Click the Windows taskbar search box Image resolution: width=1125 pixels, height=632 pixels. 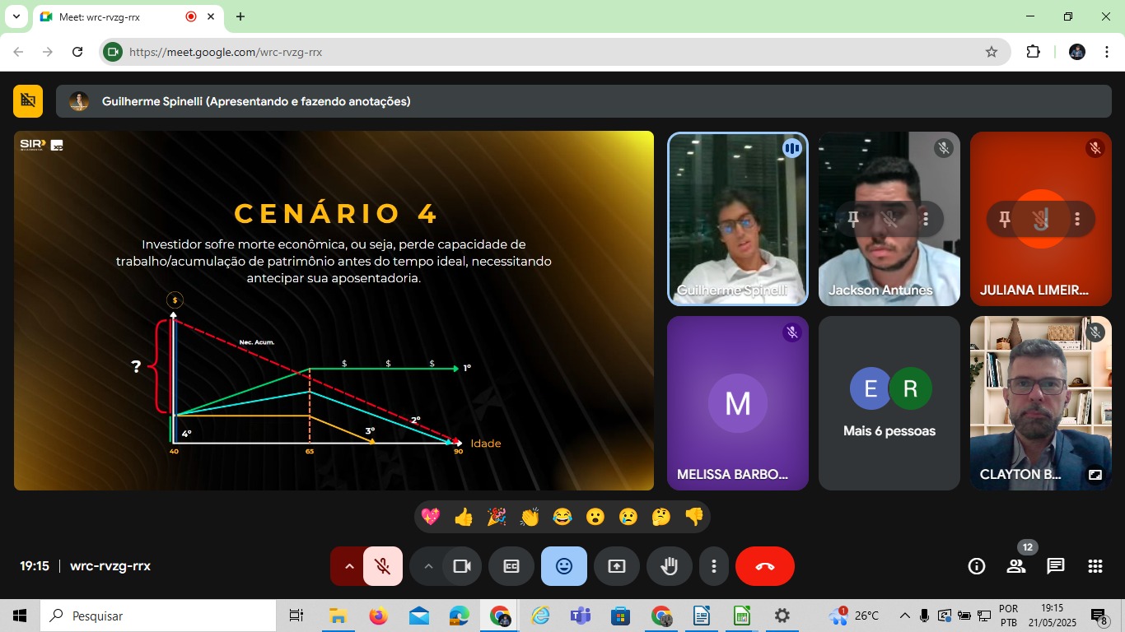(x=158, y=616)
